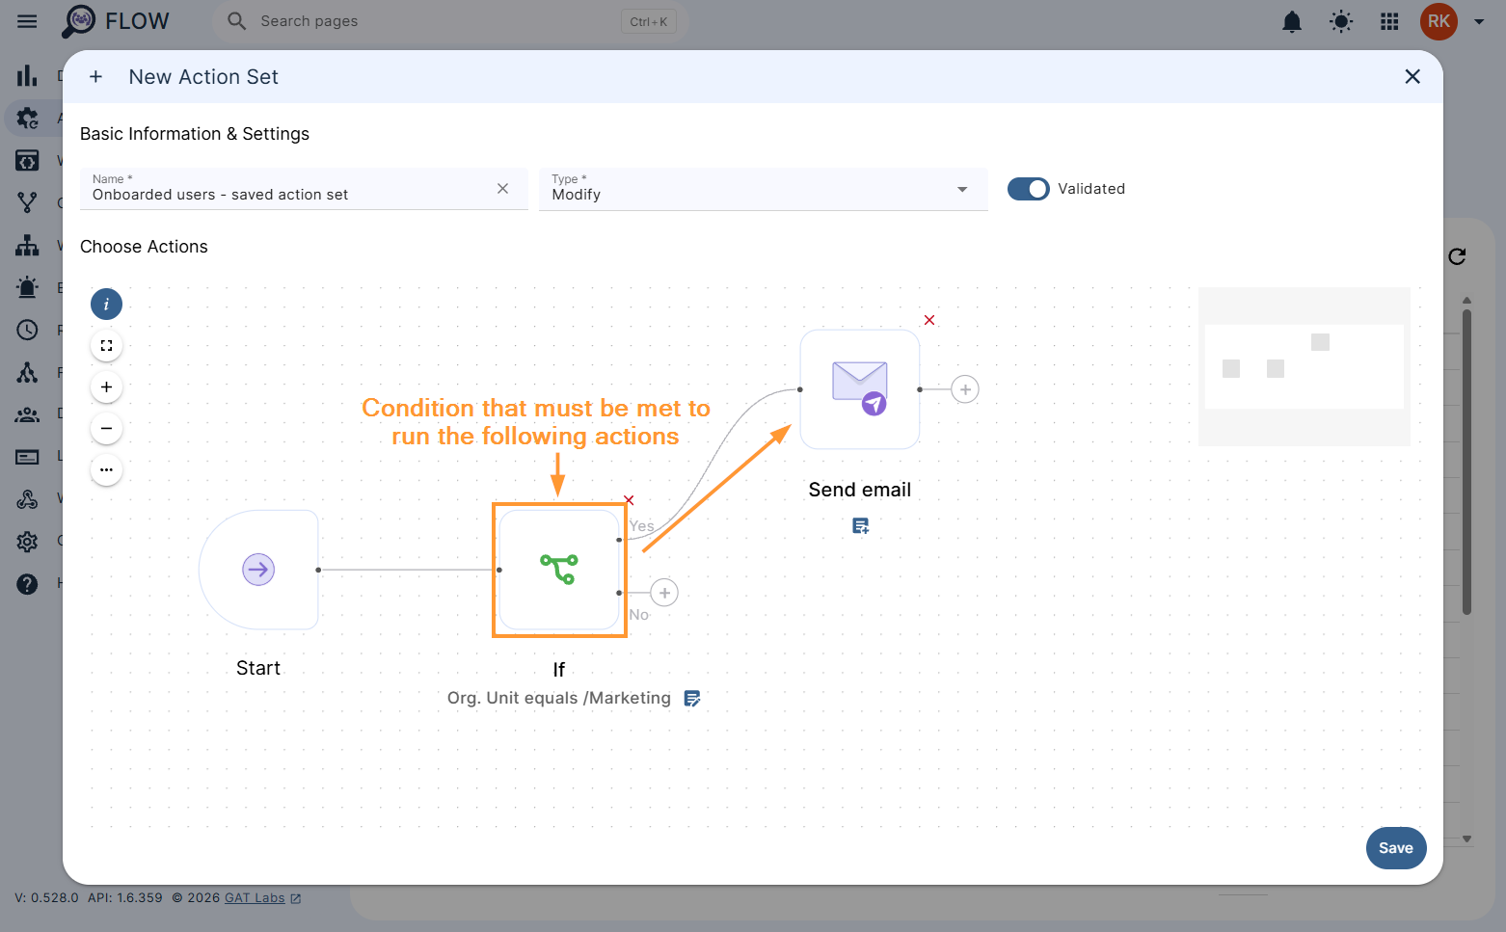This screenshot has width=1506, height=932.
Task: Open Send email configuration icon
Action: (x=861, y=526)
